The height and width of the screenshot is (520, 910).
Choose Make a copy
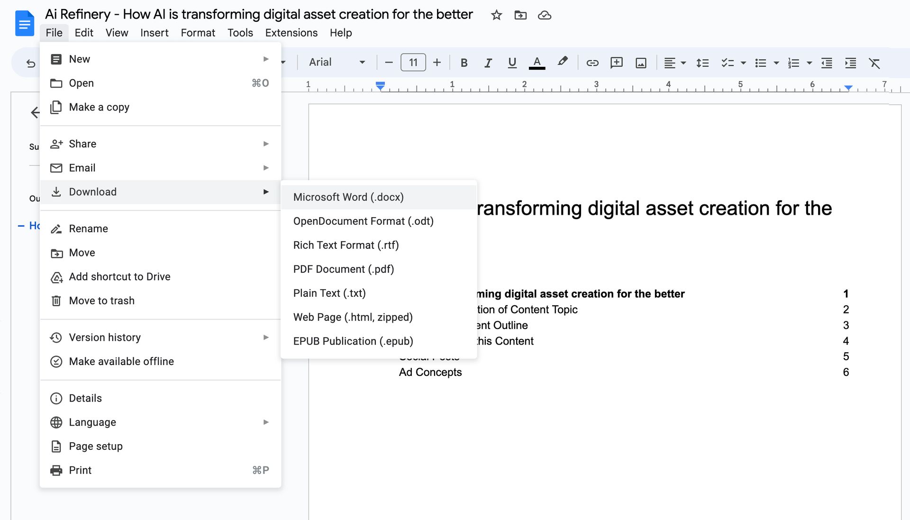click(99, 107)
